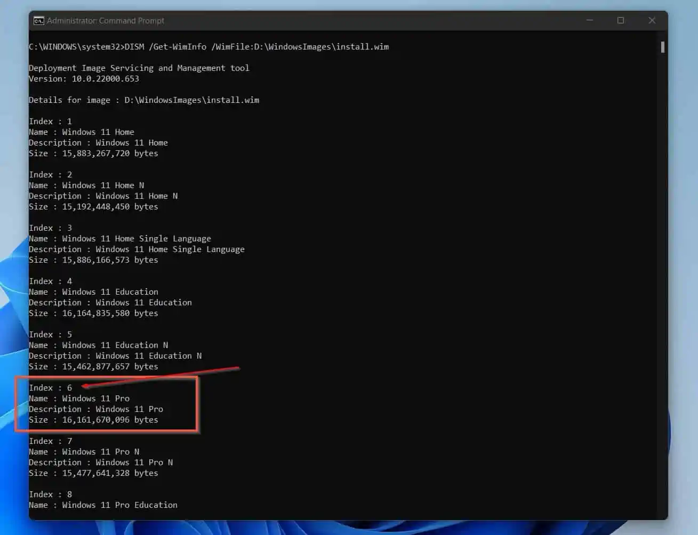Click the "Index : 4" line
Image resolution: width=698 pixels, height=535 pixels.
tap(50, 281)
